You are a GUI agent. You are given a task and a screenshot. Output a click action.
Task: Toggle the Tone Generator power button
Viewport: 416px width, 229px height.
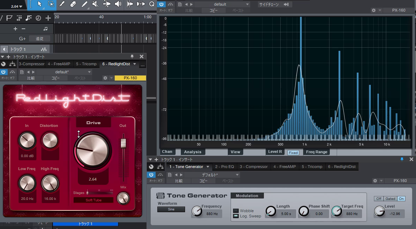click(151, 175)
